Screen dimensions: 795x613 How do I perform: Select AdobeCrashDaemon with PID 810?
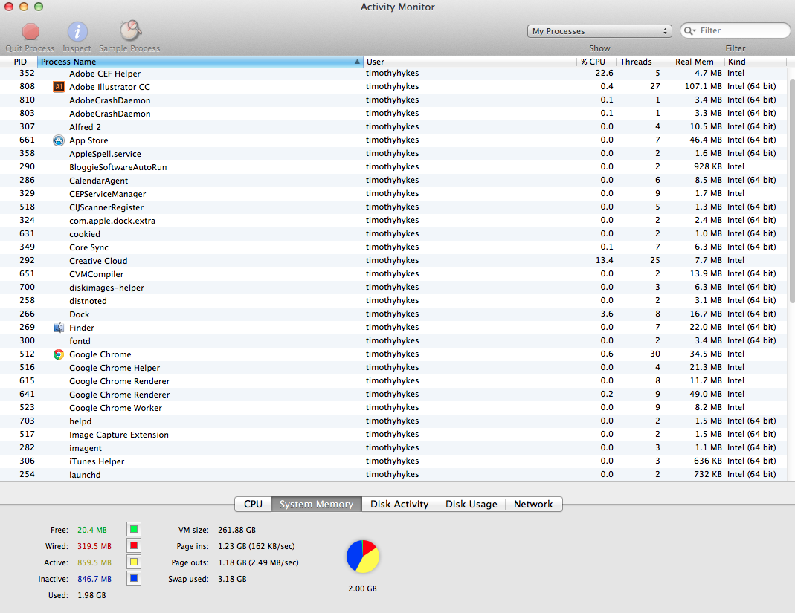click(393, 100)
